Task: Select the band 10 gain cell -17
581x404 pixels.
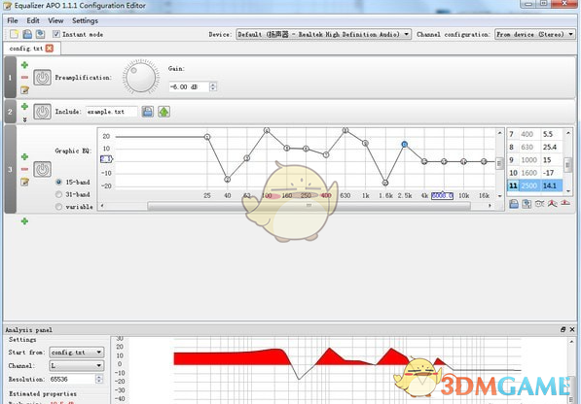Action: click(x=552, y=173)
